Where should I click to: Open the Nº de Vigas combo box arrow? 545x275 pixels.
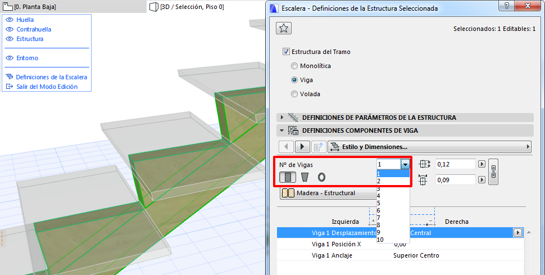coord(405,164)
